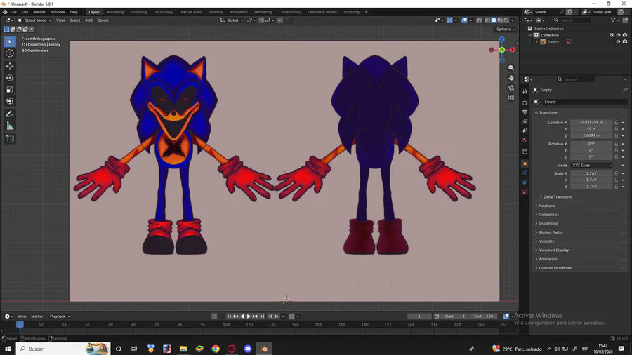Click the pan view hand icon
The height and width of the screenshot is (355, 632).
click(x=511, y=78)
